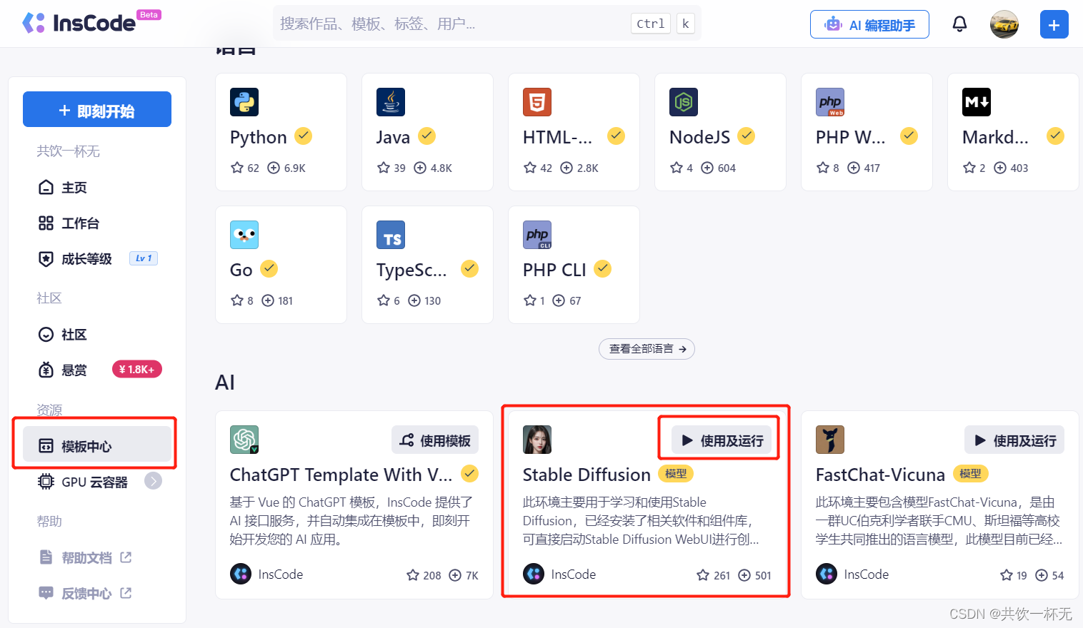Screen dimensions: 1083x628
Task: Click the PHP CLI template icon
Action: 537,235
